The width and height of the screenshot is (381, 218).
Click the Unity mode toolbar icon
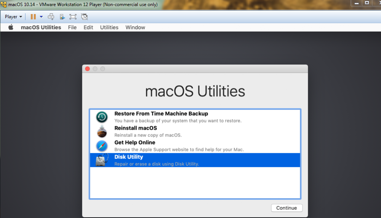coord(84,16)
